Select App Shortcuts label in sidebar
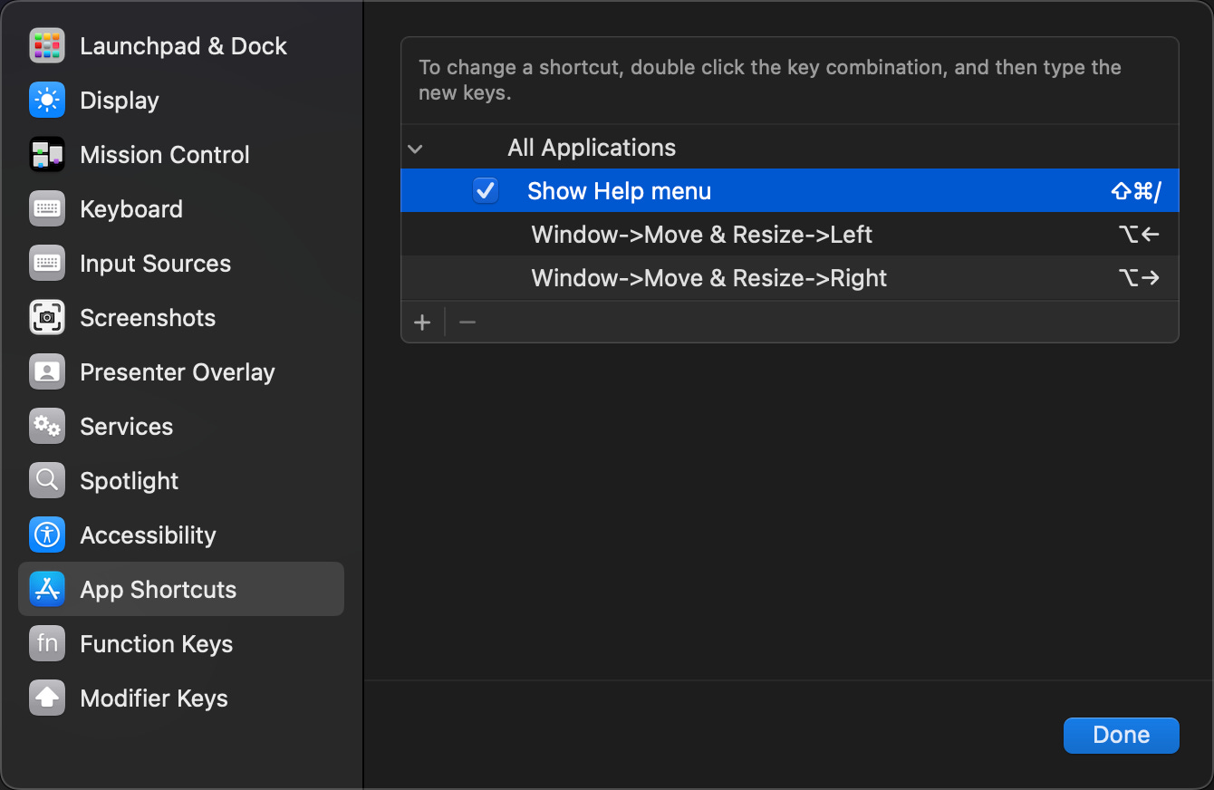 159,590
